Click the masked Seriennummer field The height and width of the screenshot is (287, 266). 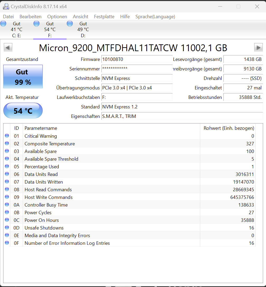click(x=137, y=69)
